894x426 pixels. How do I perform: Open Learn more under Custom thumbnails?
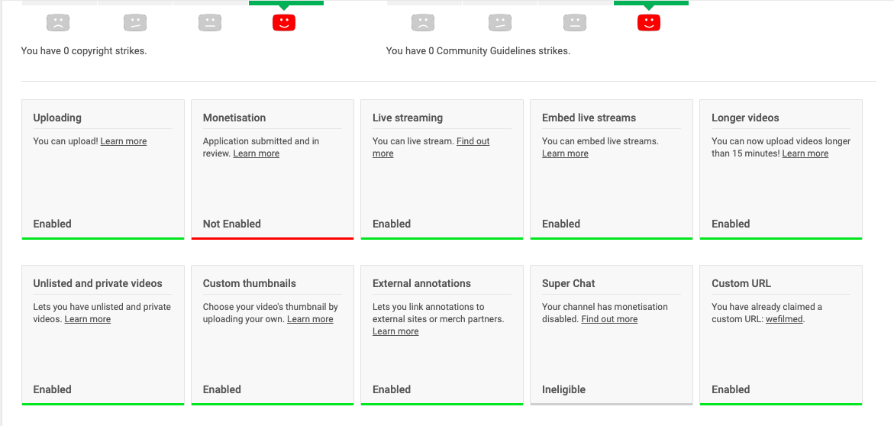pyautogui.click(x=310, y=319)
